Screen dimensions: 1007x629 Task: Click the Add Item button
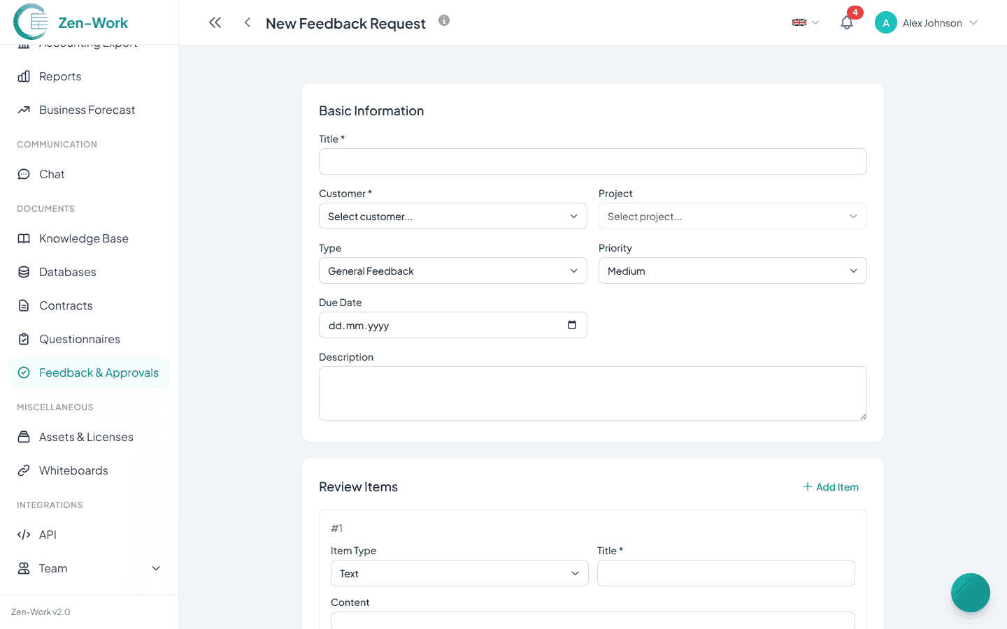(831, 486)
